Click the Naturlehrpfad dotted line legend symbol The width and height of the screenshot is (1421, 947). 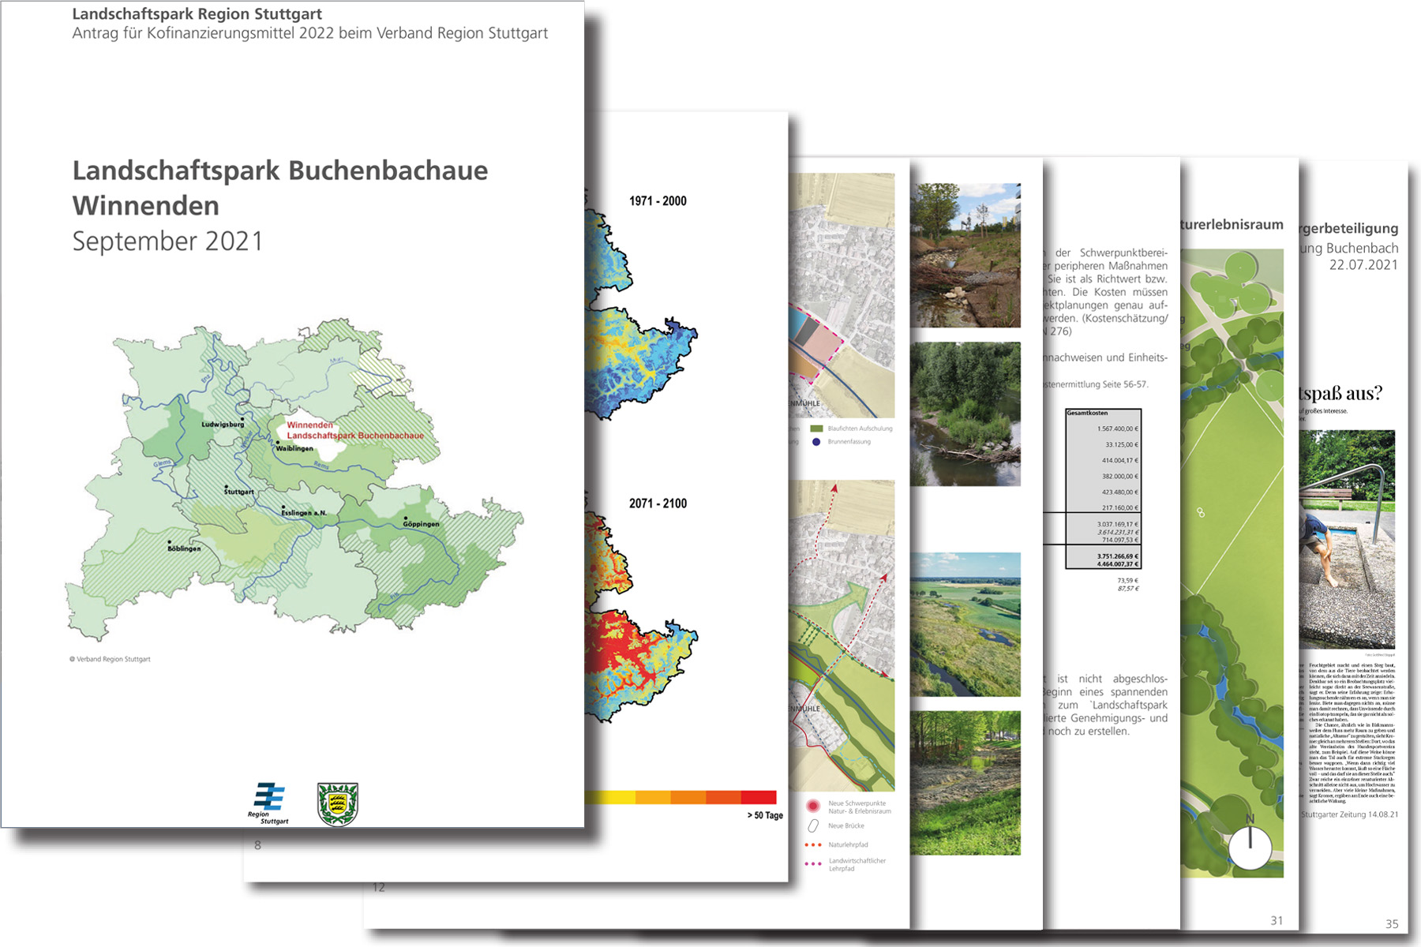812,845
